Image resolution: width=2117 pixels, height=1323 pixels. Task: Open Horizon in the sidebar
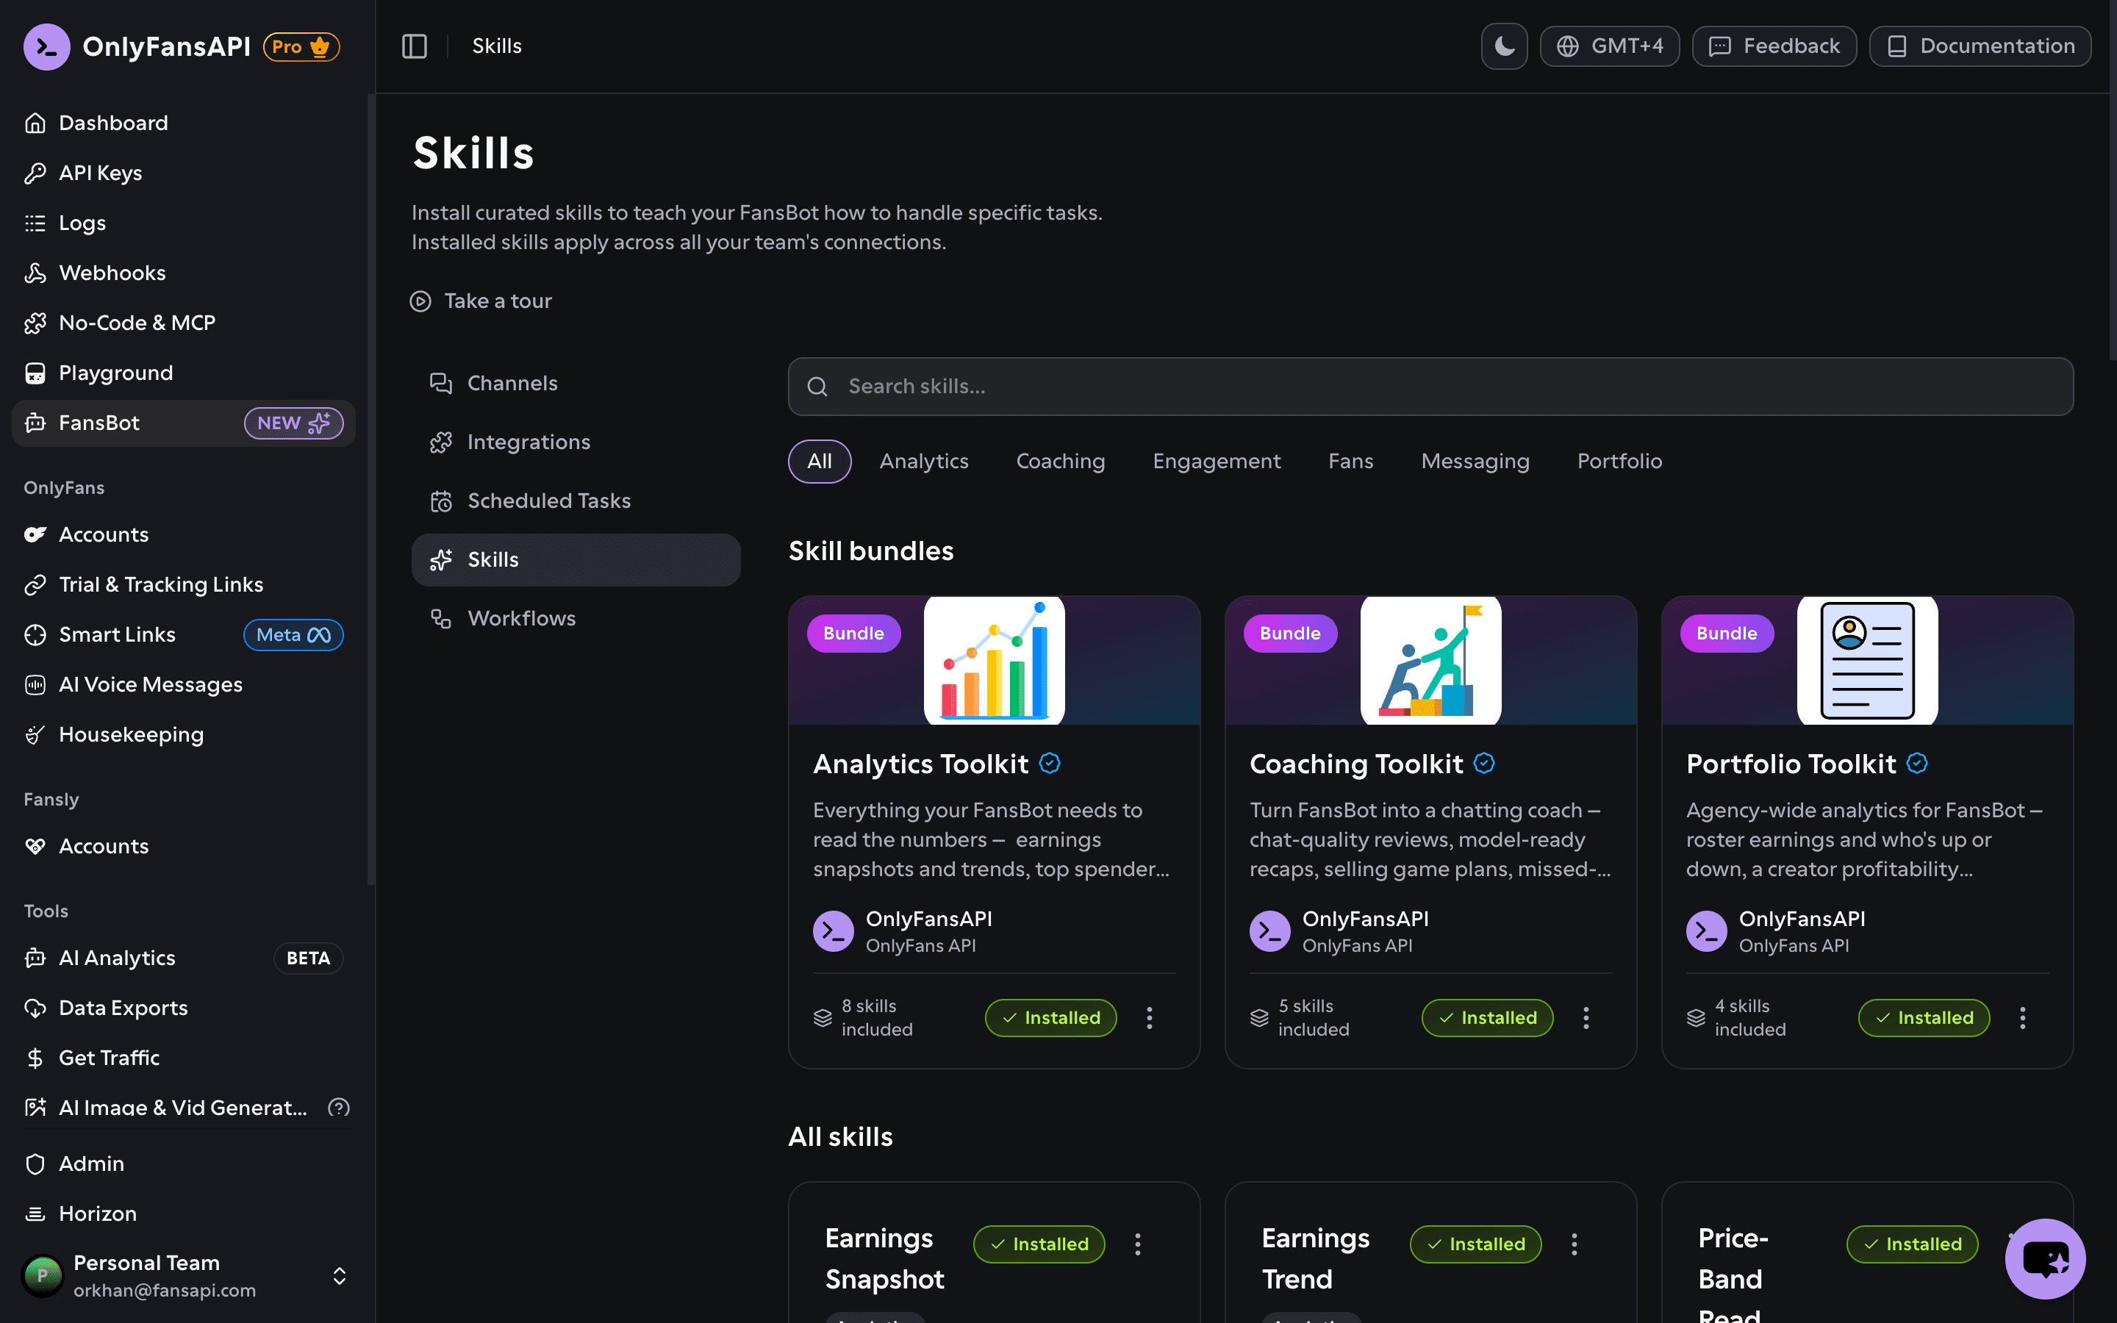184,1213
